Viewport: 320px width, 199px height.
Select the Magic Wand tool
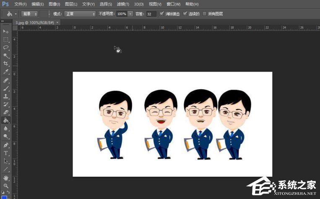(6, 55)
